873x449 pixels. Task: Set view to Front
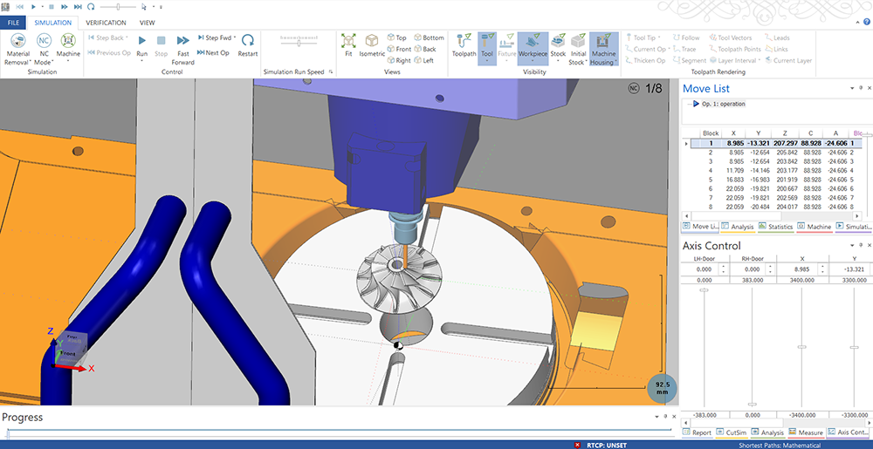click(x=399, y=49)
